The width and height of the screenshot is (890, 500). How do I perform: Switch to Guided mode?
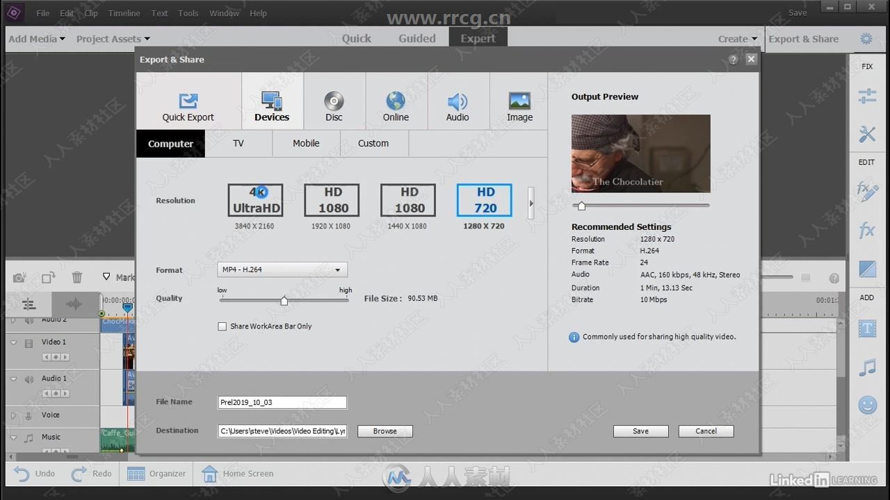[x=417, y=39]
